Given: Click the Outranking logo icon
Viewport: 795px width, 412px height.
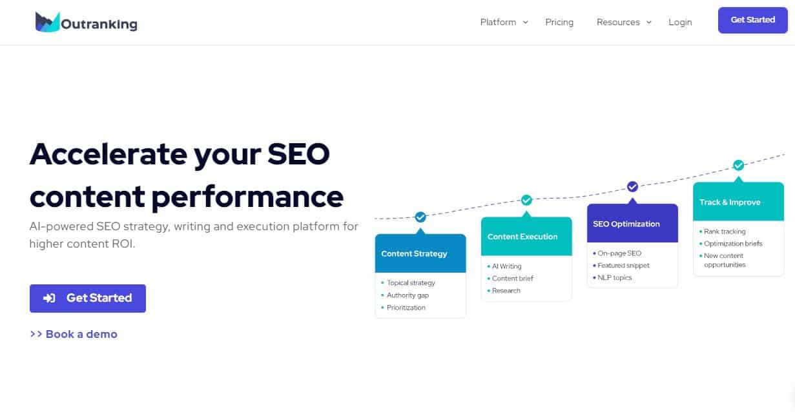Looking at the screenshot, I should click(48, 21).
